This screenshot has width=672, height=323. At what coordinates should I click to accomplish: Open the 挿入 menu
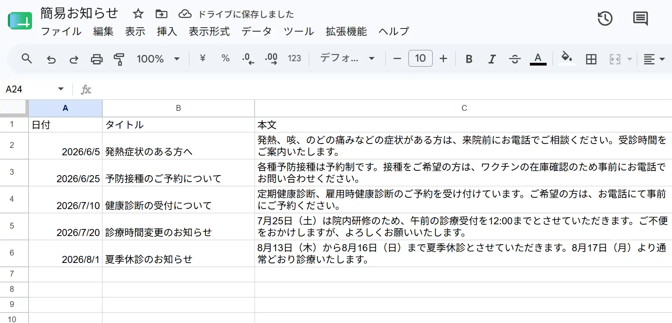tap(167, 32)
